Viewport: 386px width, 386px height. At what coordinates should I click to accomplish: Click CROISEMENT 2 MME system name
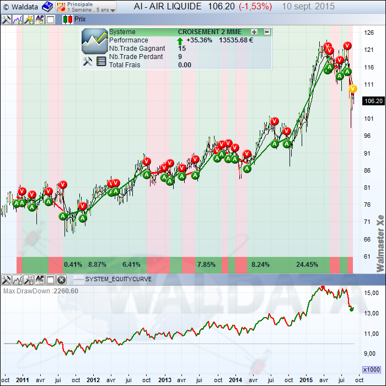tap(210, 32)
